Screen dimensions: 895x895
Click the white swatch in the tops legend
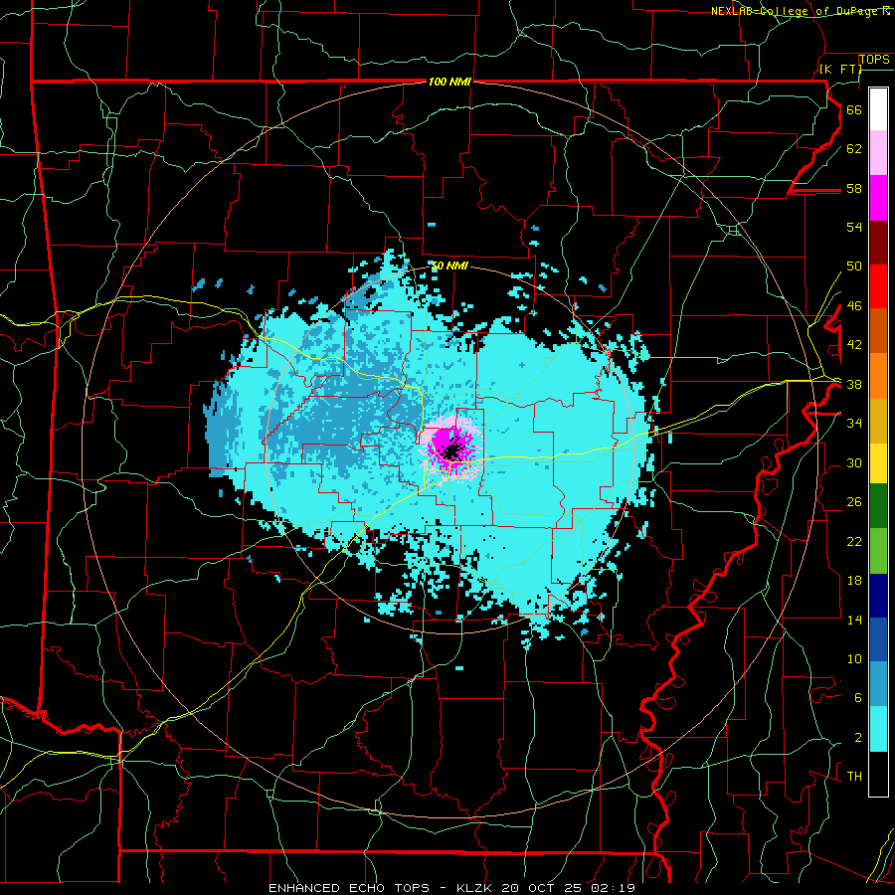[878, 109]
